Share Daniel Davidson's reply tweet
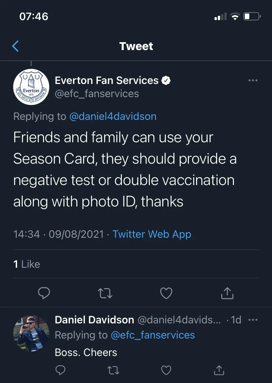Viewport: 272px width, 383px height. click(x=219, y=370)
